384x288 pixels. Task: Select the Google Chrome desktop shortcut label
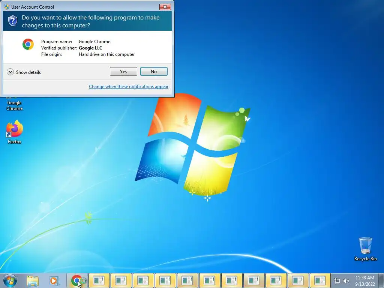15,105
